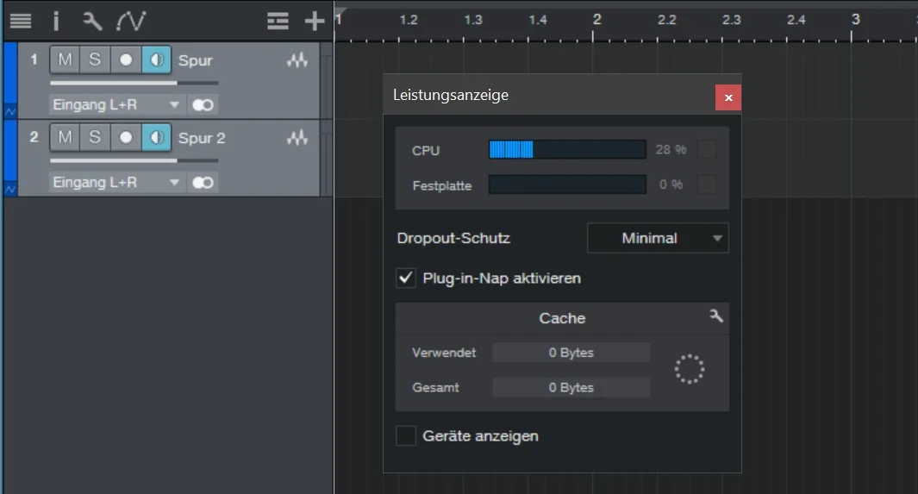Open cache settings wrench icon
The image size is (918, 494).
[x=716, y=316]
